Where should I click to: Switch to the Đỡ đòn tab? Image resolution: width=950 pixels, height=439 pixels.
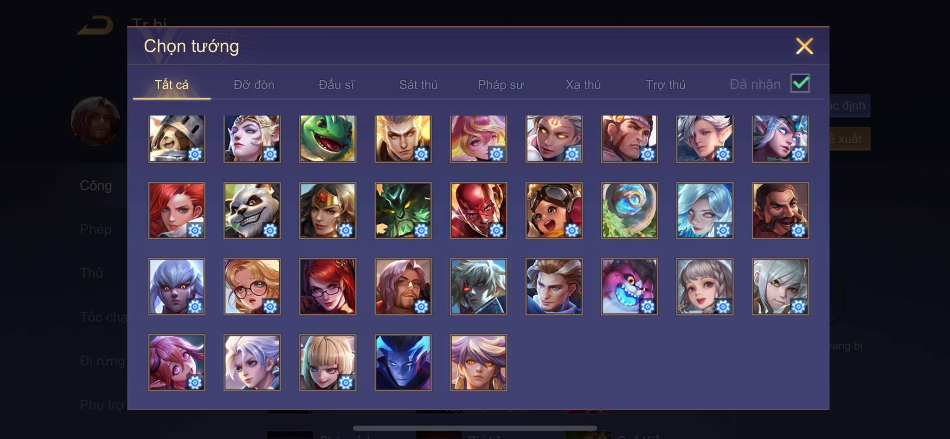point(254,85)
